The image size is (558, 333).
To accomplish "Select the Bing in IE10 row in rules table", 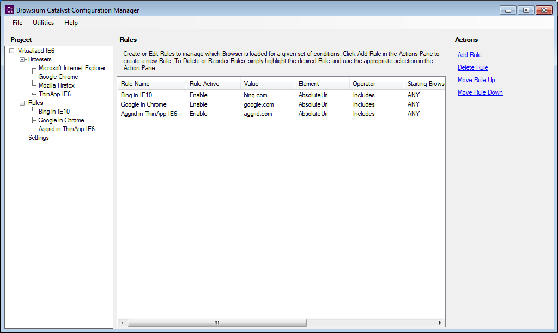I will click(281, 95).
